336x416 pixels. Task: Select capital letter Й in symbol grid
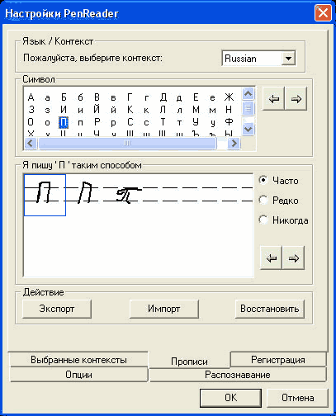tap(97, 109)
